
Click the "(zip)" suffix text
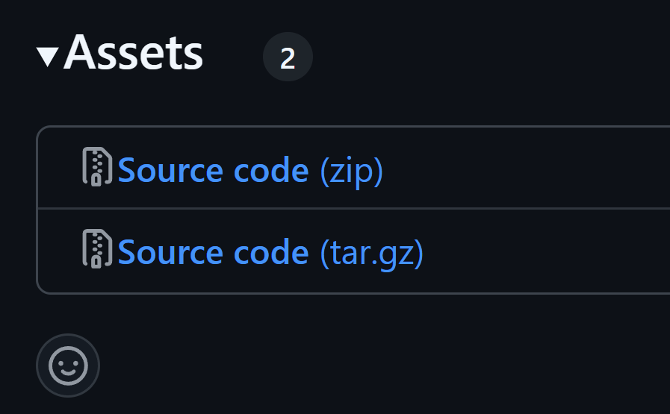pos(352,171)
